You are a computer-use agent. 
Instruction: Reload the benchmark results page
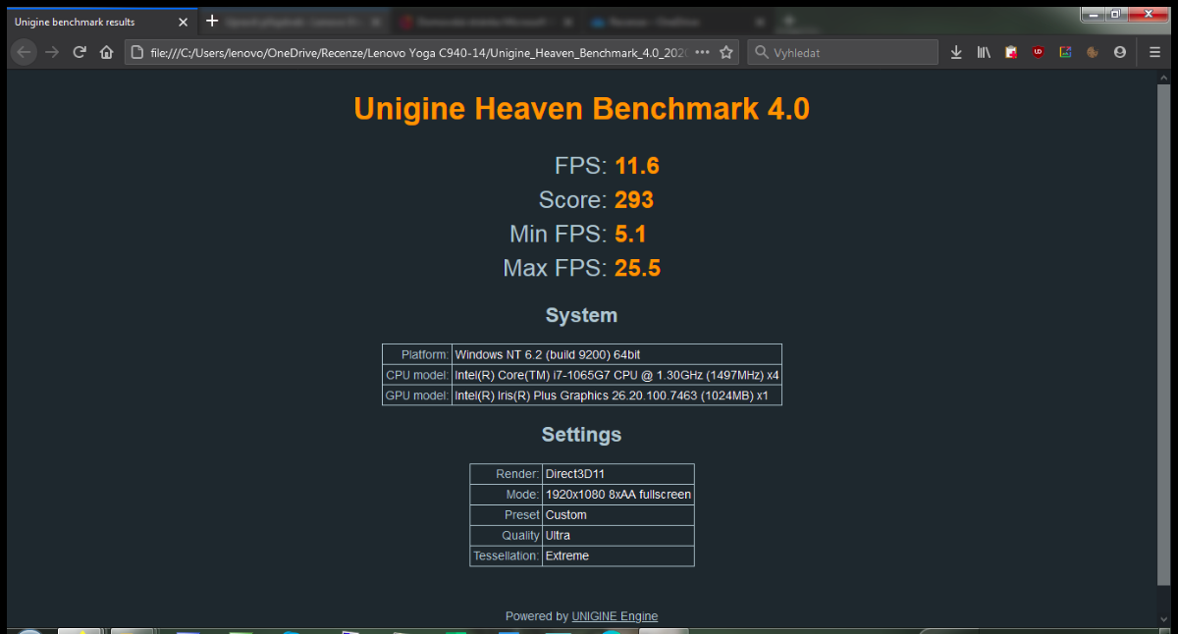[x=80, y=52]
